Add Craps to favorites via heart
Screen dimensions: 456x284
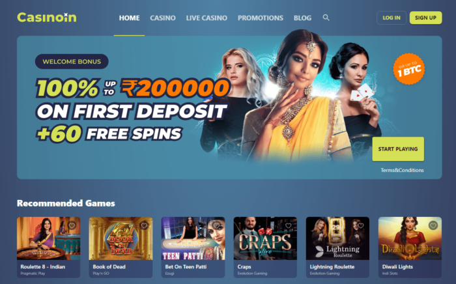click(x=289, y=225)
